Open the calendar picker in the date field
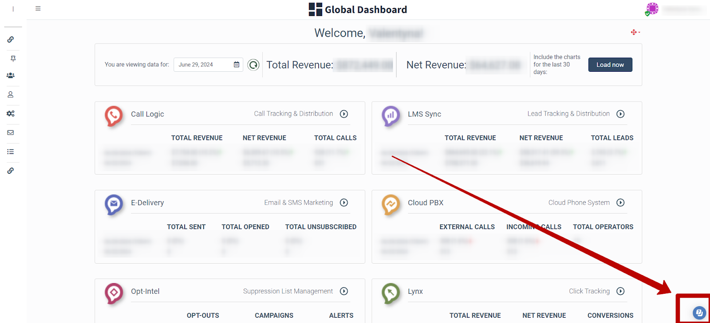 point(237,65)
